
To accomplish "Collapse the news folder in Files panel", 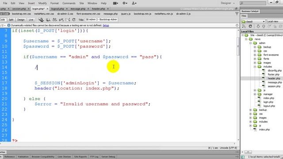I will [246, 39].
